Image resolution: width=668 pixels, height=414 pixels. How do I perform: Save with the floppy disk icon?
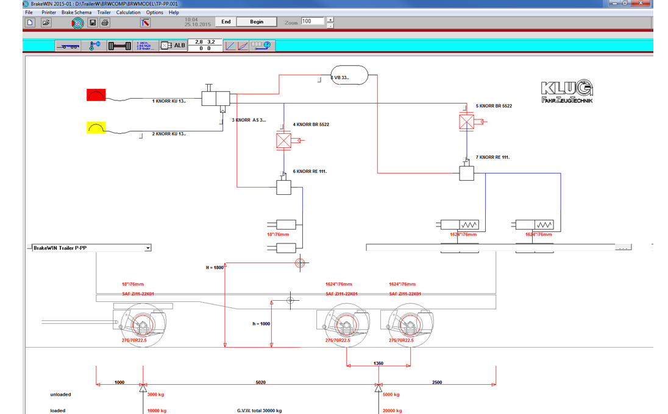[93, 23]
